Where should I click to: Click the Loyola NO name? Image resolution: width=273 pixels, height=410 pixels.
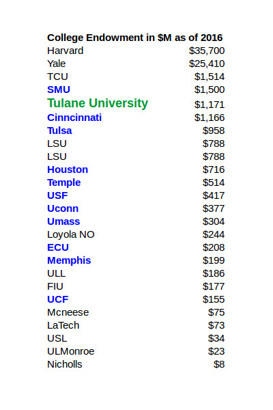71,235
